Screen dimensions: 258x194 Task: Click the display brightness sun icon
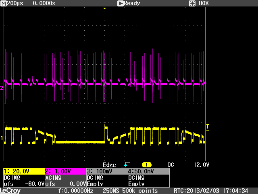pyautogui.click(x=192, y=3)
